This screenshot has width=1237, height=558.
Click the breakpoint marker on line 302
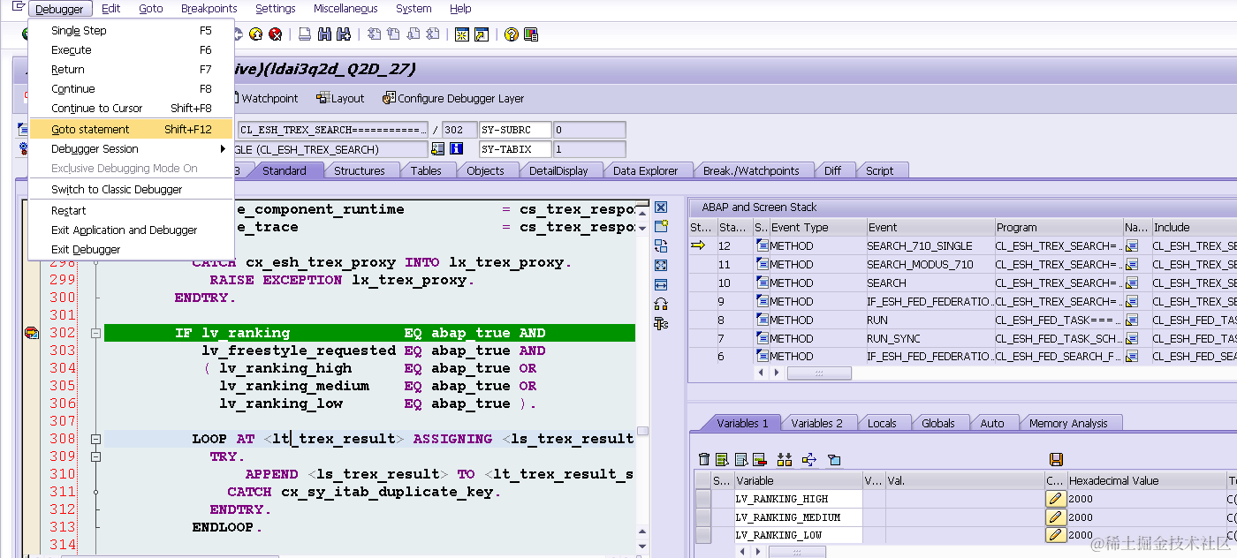(32, 333)
